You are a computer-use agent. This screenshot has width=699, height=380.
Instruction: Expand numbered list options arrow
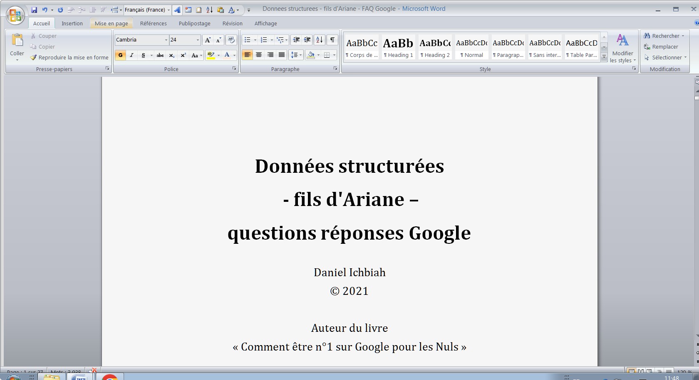tap(272, 40)
